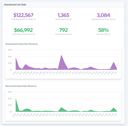Click the Abandoned Cart Stats header
The image size is (128, 126).
pos(15,5)
